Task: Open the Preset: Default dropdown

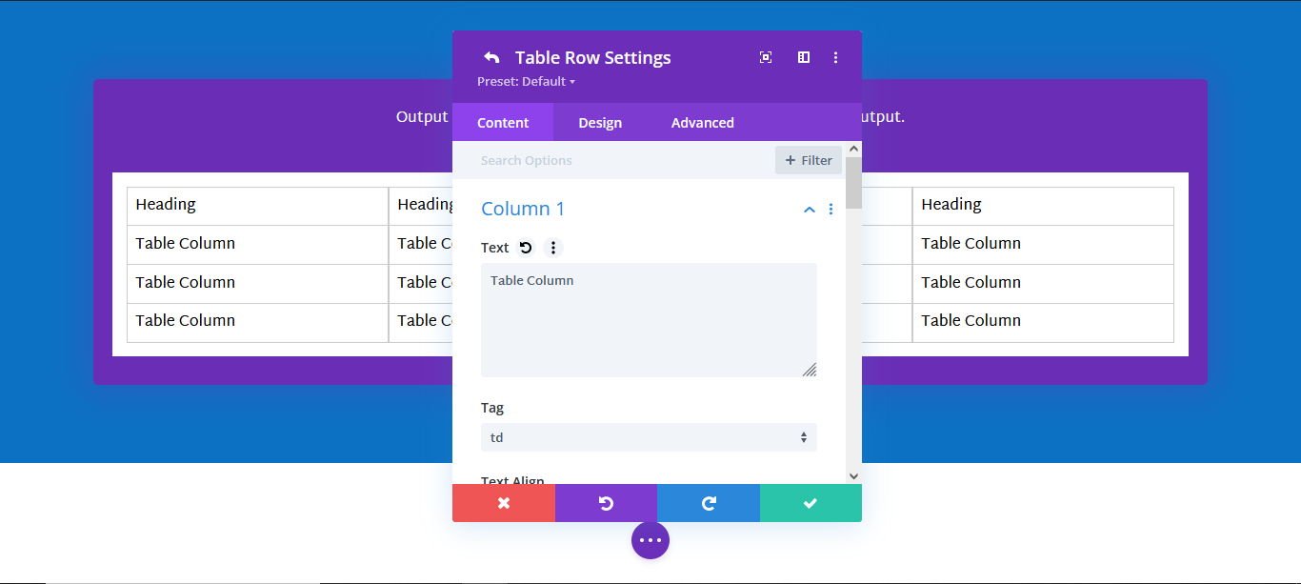Action: click(x=527, y=82)
